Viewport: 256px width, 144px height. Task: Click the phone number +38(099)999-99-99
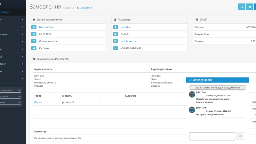pyautogui.click(x=131, y=48)
